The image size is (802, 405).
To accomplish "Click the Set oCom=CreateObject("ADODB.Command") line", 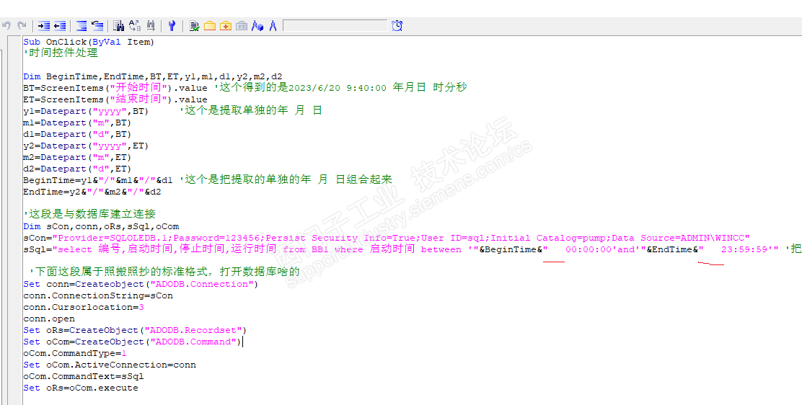I will (132, 342).
